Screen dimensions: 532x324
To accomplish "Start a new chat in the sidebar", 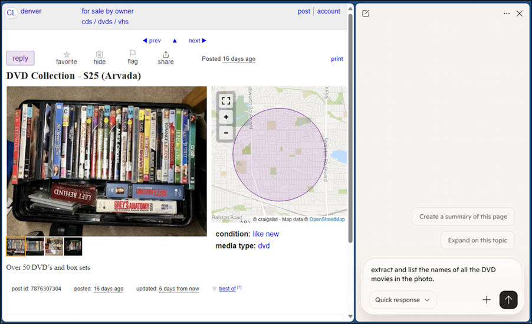I will [x=366, y=14].
